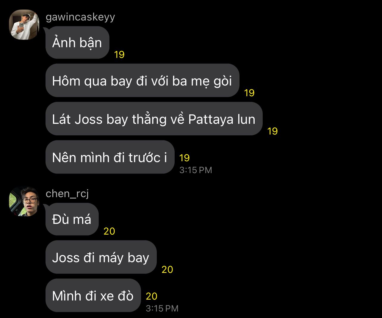Click yellow 19 next to 'Hôm qua' message

[249, 93]
